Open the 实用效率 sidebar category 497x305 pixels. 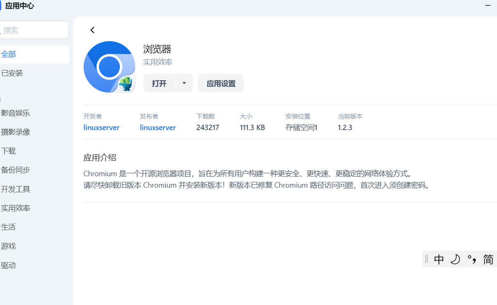35,208
